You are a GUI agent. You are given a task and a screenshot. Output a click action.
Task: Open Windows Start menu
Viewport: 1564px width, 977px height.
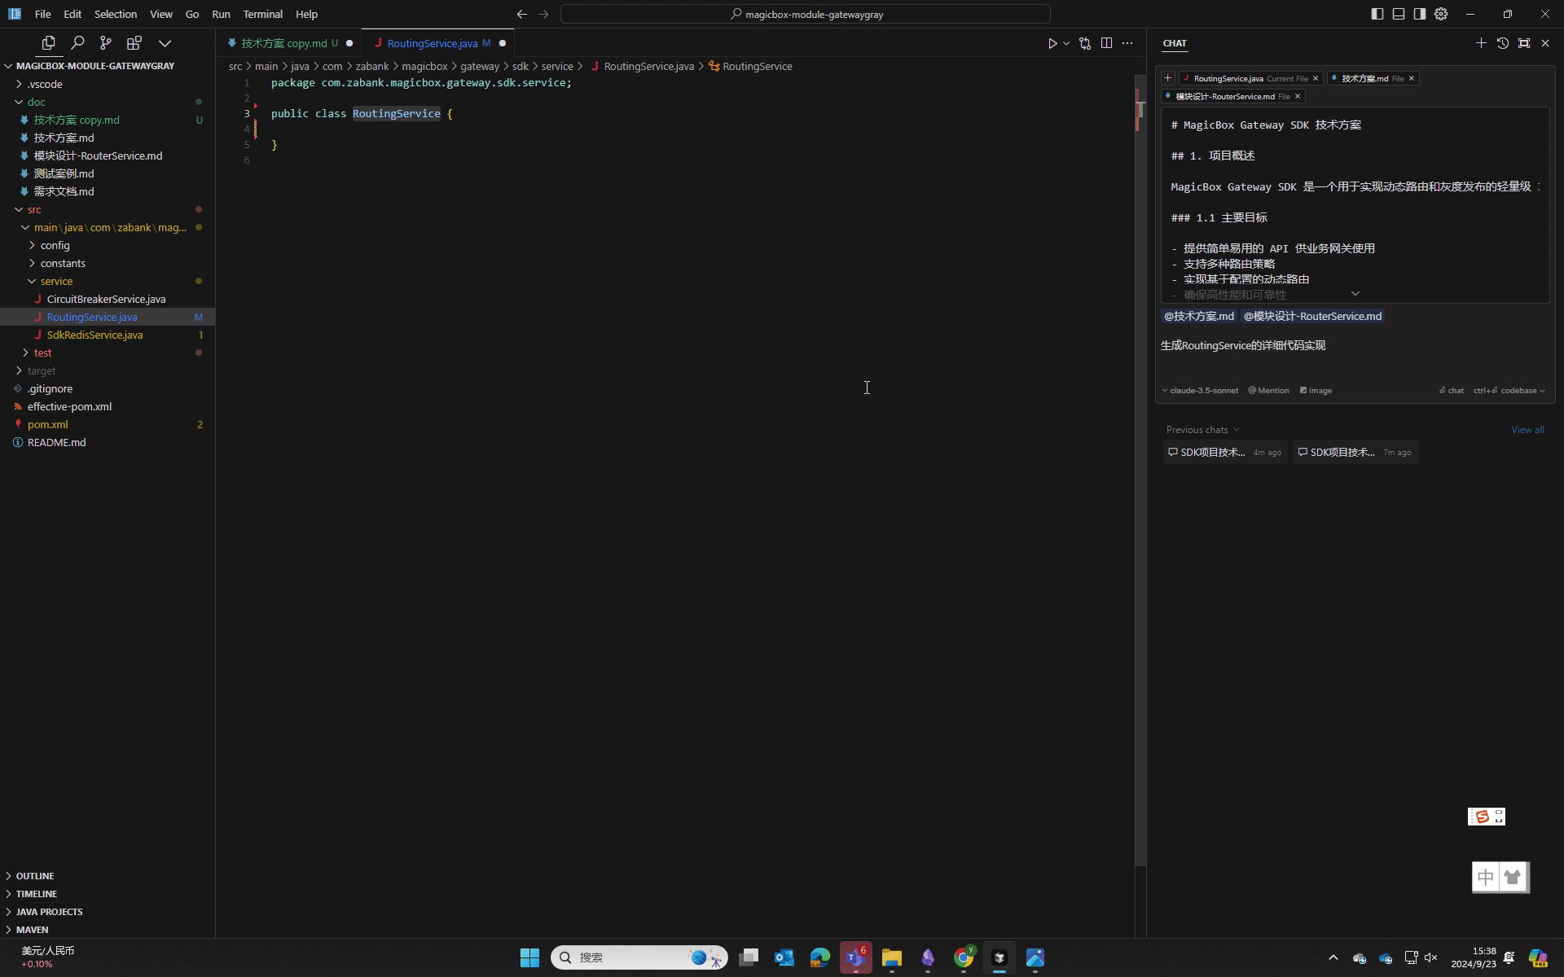click(529, 957)
